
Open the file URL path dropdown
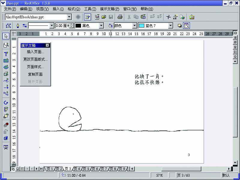coord(69,17)
